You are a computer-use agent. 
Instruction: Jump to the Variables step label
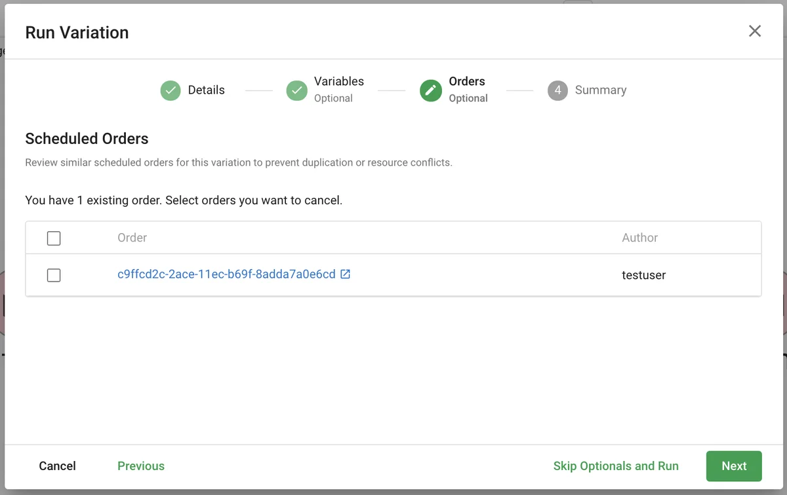pyautogui.click(x=338, y=82)
